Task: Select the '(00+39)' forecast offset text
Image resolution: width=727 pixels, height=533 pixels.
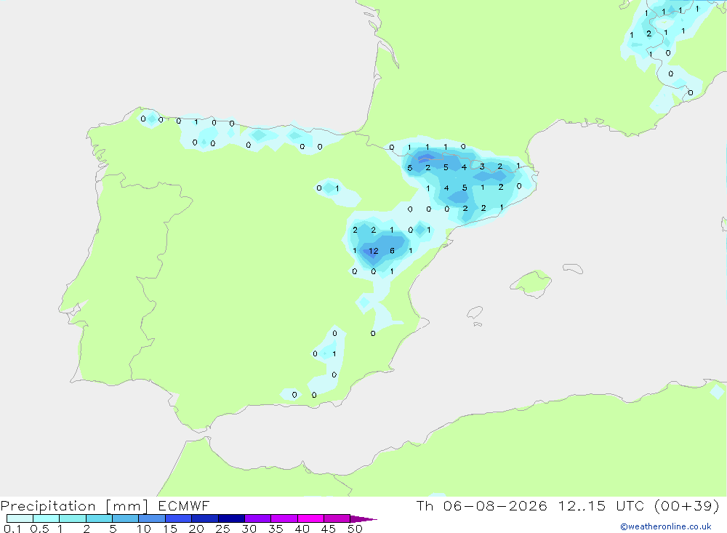Action: coord(687,505)
